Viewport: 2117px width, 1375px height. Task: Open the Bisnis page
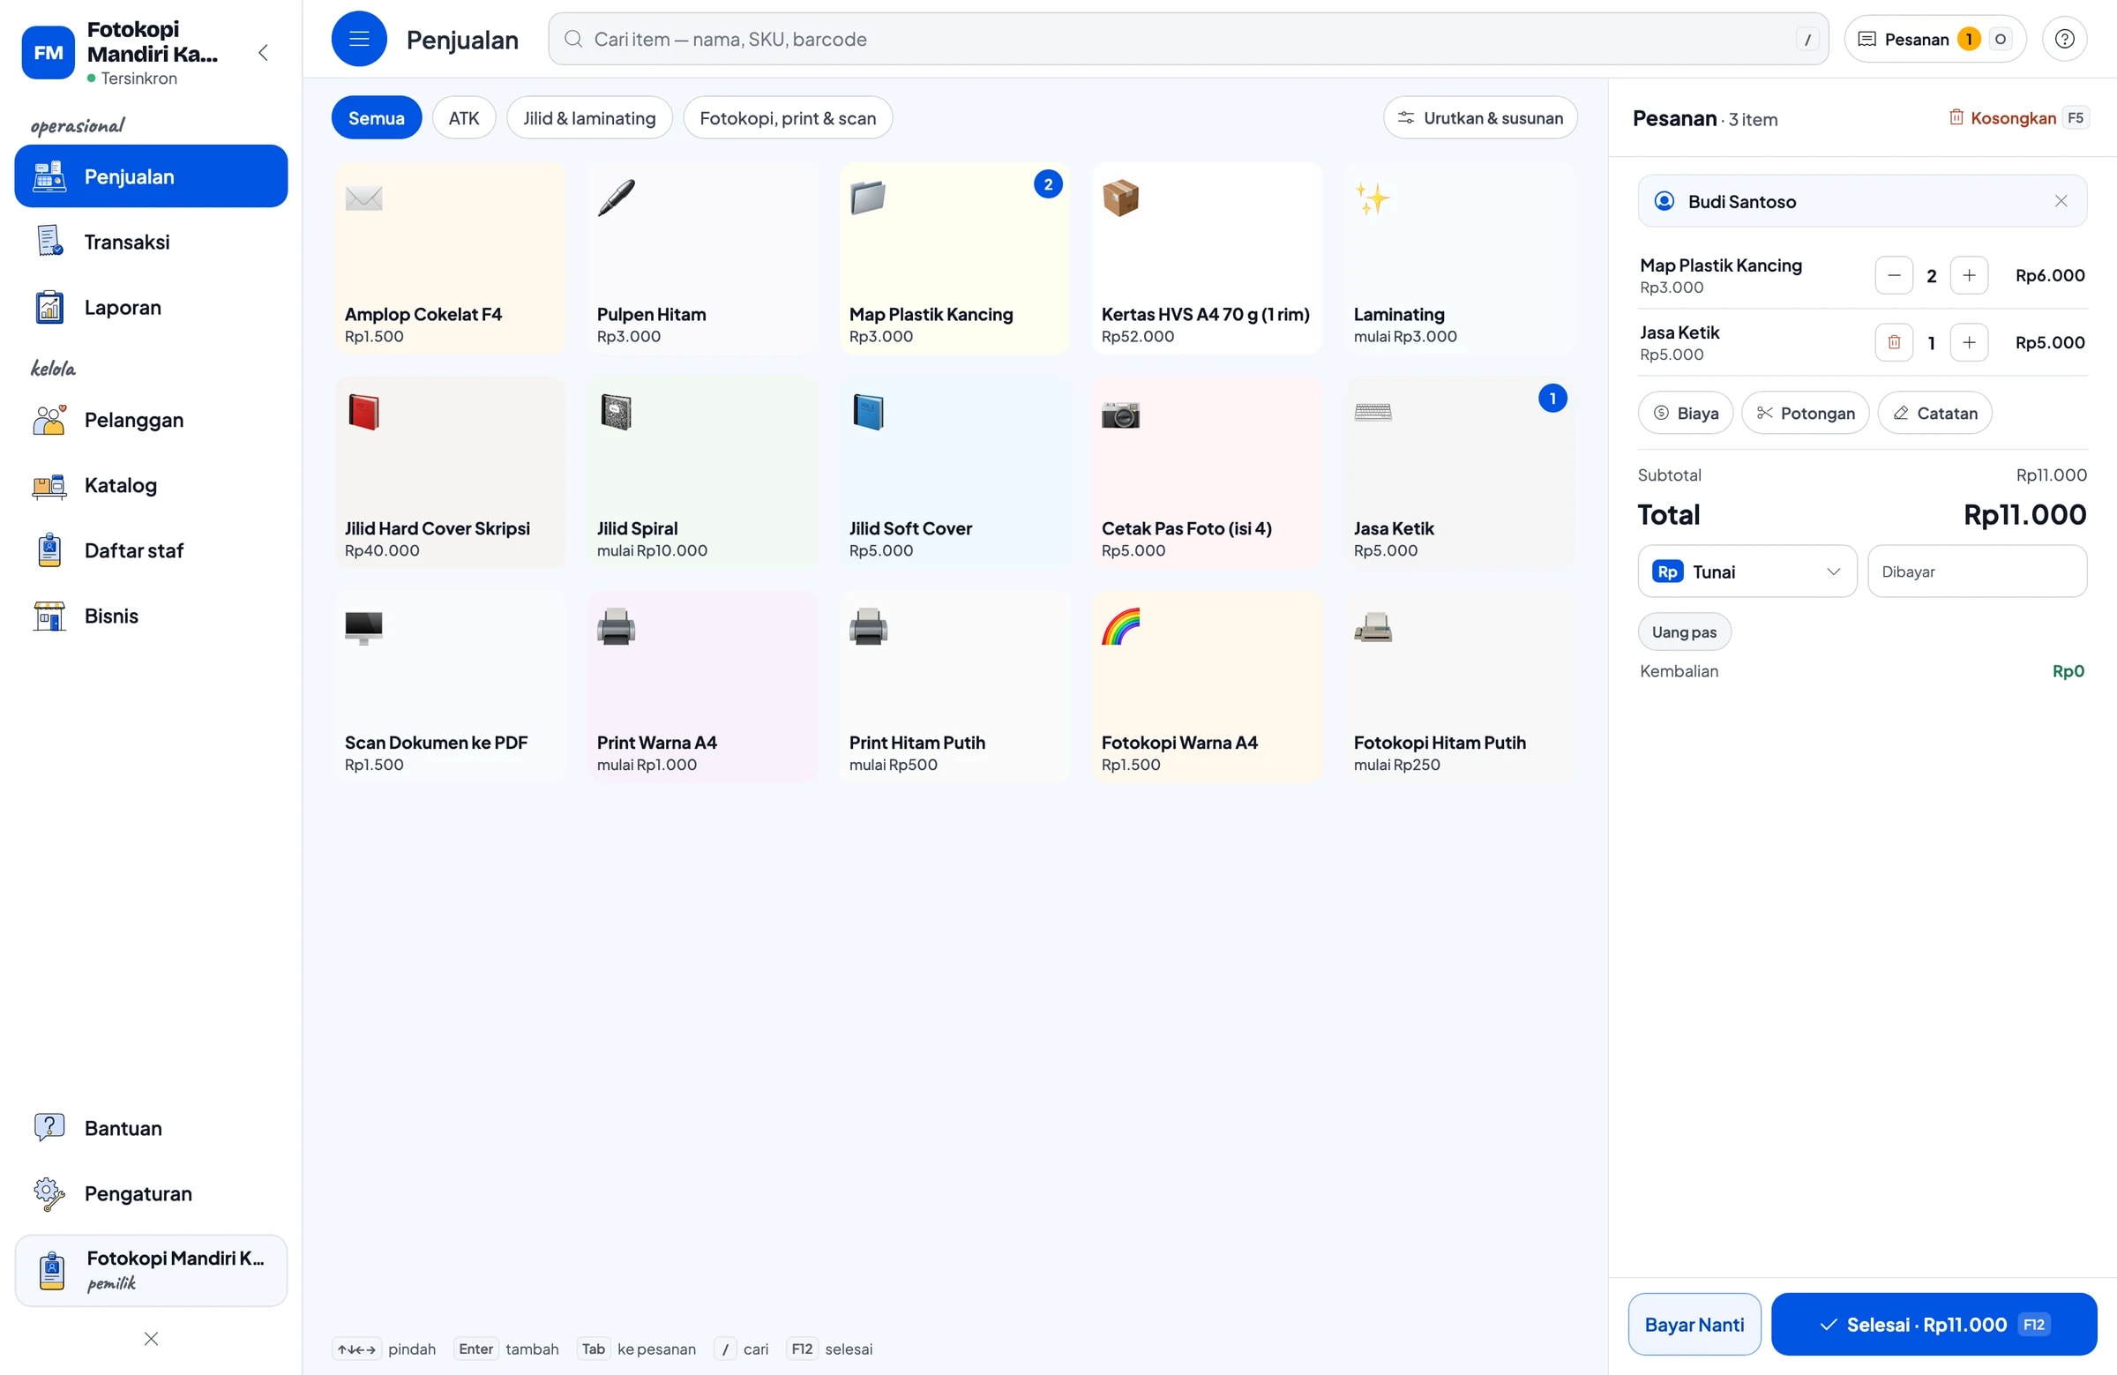point(151,616)
